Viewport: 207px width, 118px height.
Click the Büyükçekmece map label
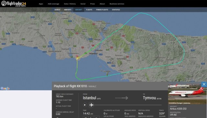(x=55, y=51)
